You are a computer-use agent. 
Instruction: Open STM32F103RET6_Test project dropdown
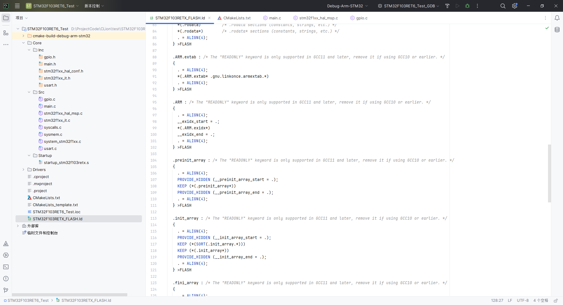pyautogui.click(x=52, y=6)
